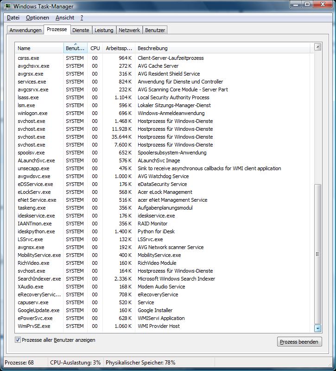Open the Datei menu
336x371 pixels.
tap(13, 18)
